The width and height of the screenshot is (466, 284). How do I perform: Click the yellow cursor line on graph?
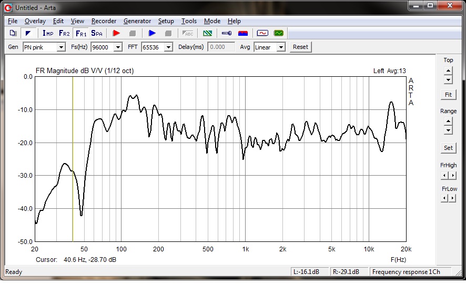(x=73, y=159)
